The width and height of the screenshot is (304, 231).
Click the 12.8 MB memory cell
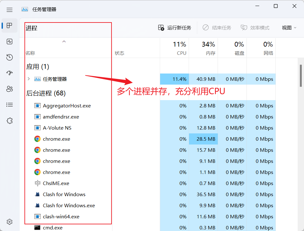(203, 128)
